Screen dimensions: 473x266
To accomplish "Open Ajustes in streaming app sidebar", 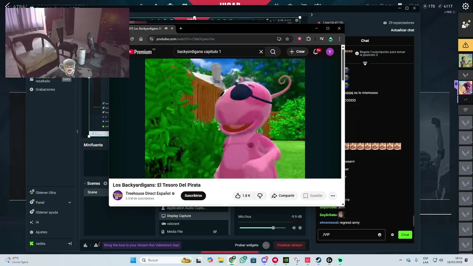I will [x=41, y=232].
